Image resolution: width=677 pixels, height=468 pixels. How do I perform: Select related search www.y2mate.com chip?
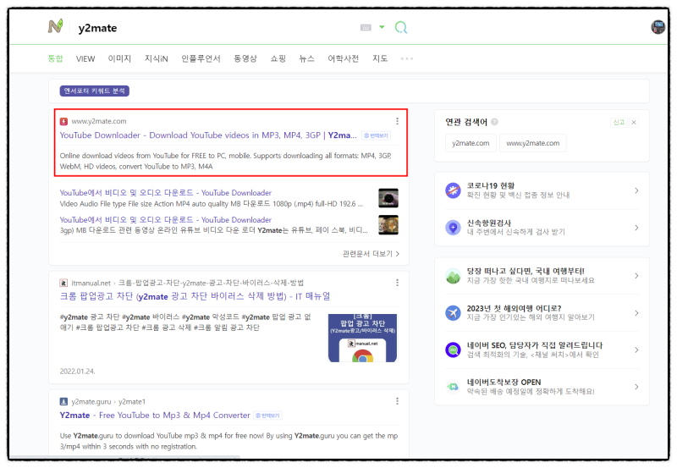[533, 143]
